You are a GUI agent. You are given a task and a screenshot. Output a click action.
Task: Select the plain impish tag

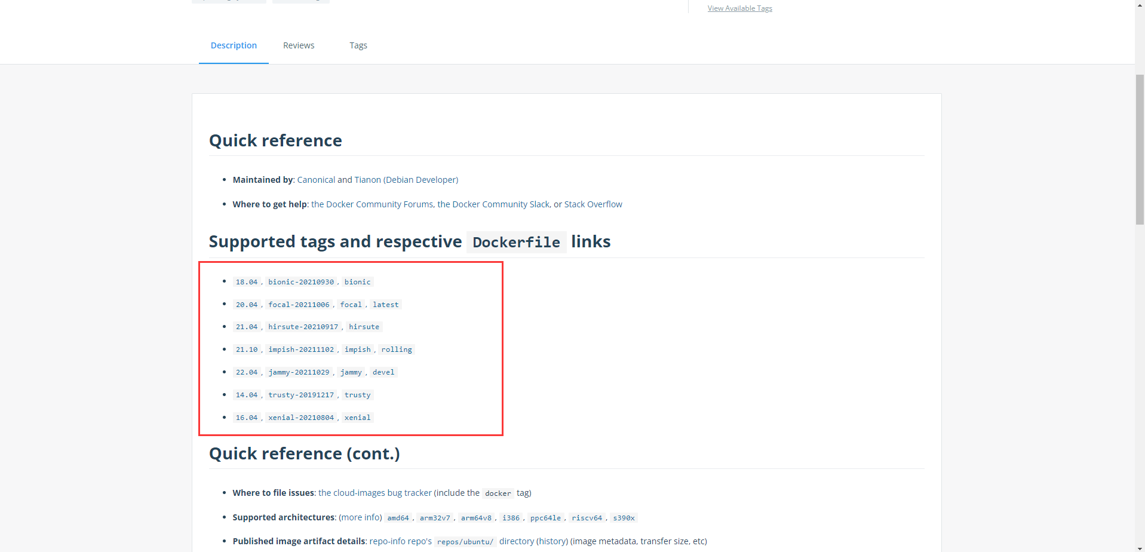[358, 349]
